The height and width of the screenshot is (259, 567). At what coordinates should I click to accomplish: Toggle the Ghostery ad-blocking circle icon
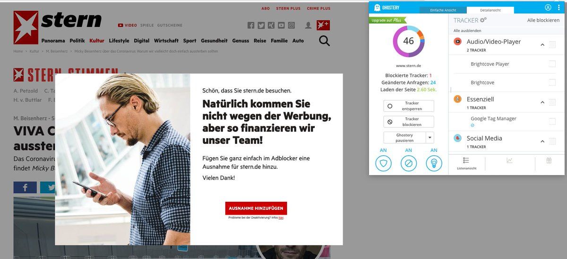[409, 163]
